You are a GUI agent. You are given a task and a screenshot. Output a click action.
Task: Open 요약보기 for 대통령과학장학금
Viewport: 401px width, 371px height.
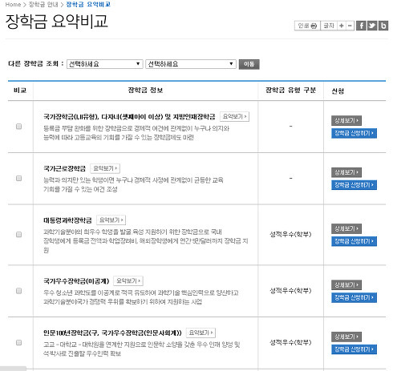[111, 220]
